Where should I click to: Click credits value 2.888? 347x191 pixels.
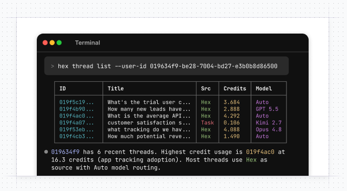[231, 109]
